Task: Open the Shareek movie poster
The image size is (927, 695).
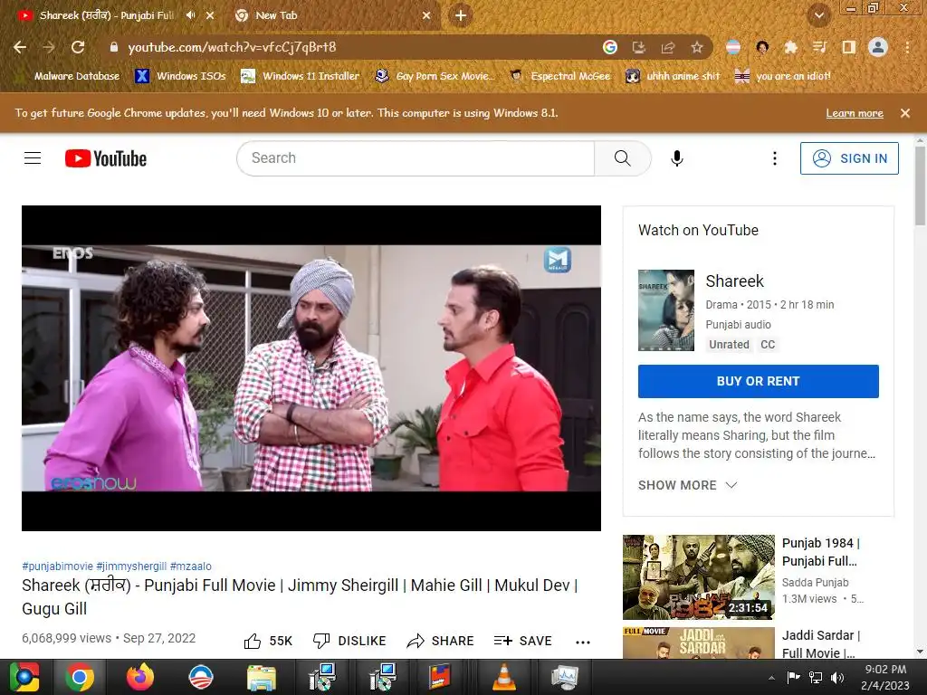Action: pyautogui.click(x=666, y=310)
